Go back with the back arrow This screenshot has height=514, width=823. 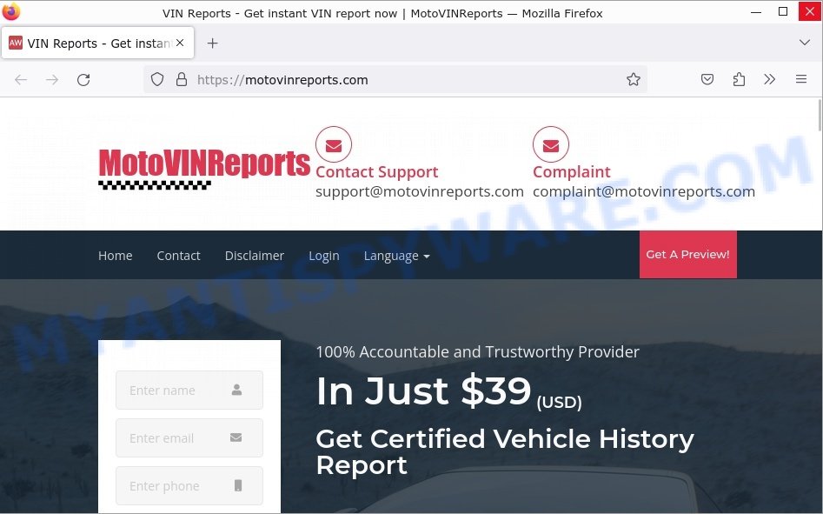tap(21, 80)
